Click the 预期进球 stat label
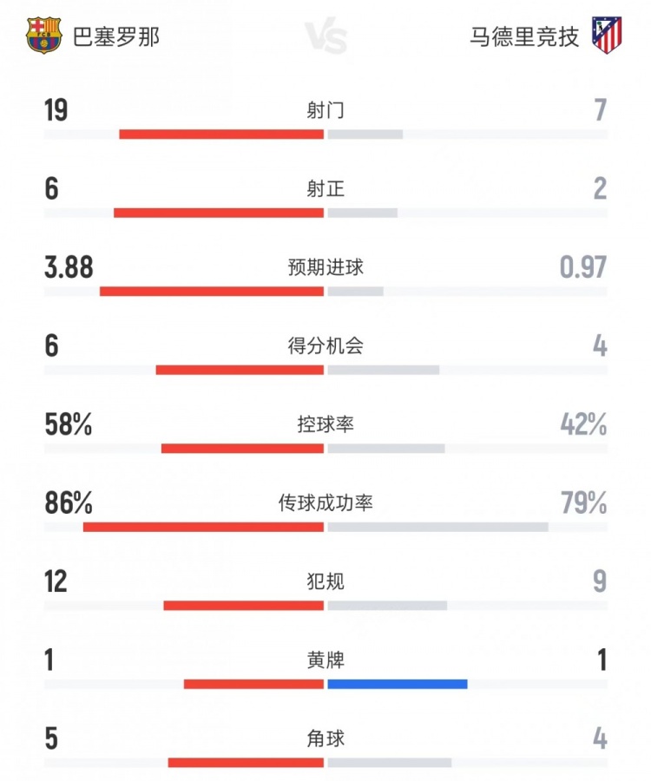The width and height of the screenshot is (651, 781). (325, 267)
